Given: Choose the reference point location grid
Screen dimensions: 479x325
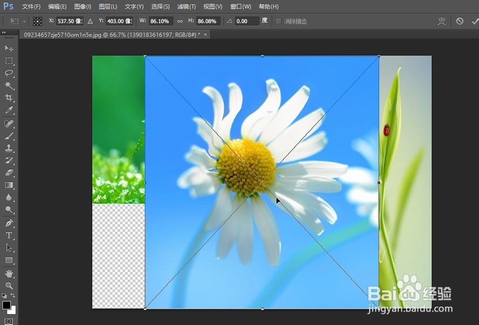Looking at the screenshot, I should (x=37, y=21).
